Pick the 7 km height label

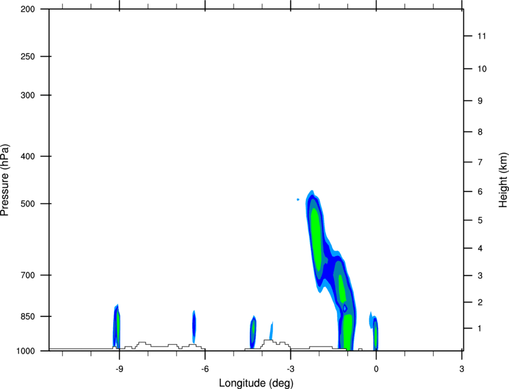point(480,162)
